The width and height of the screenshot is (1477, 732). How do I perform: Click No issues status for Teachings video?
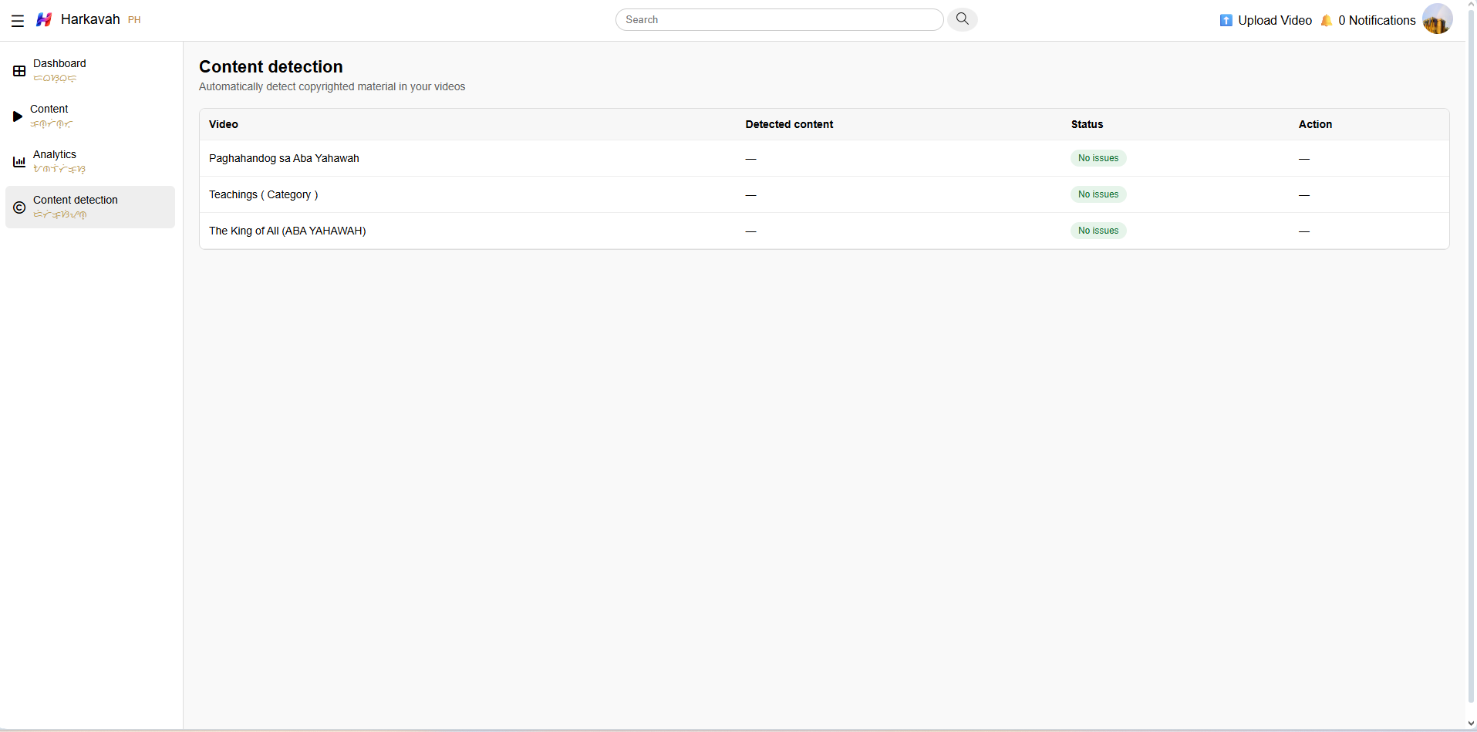click(x=1098, y=194)
